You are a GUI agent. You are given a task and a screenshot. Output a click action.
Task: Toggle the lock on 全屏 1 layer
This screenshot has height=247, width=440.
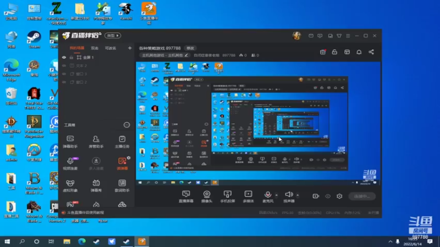(71, 58)
